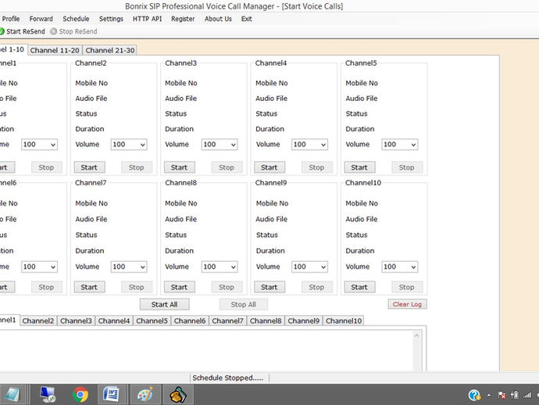Open Channel3 Volume dropdown

[x=220, y=145]
